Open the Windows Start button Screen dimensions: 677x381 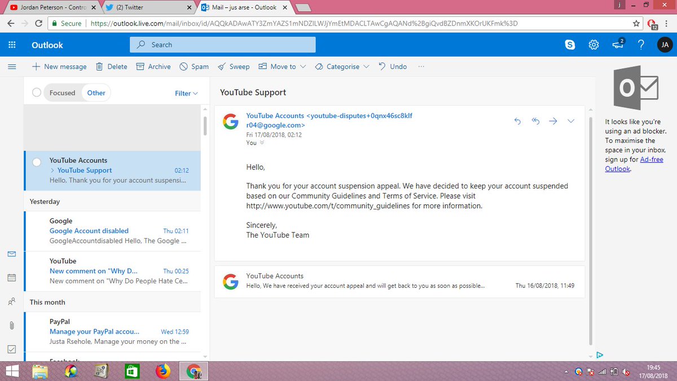[11, 371]
